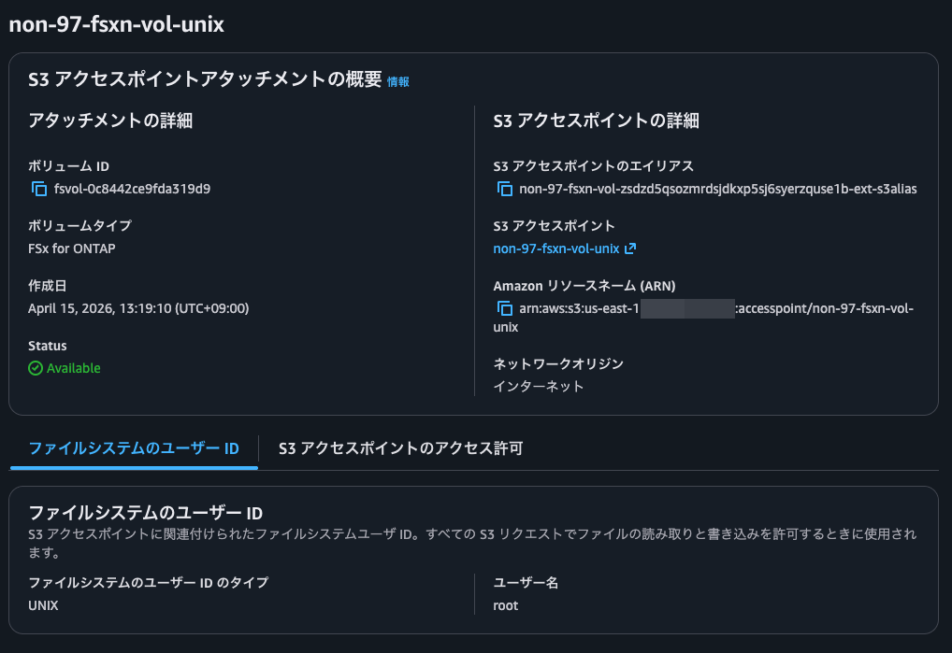Click the creation date April 15, 2026 text
The image size is (952, 653).
tap(138, 307)
